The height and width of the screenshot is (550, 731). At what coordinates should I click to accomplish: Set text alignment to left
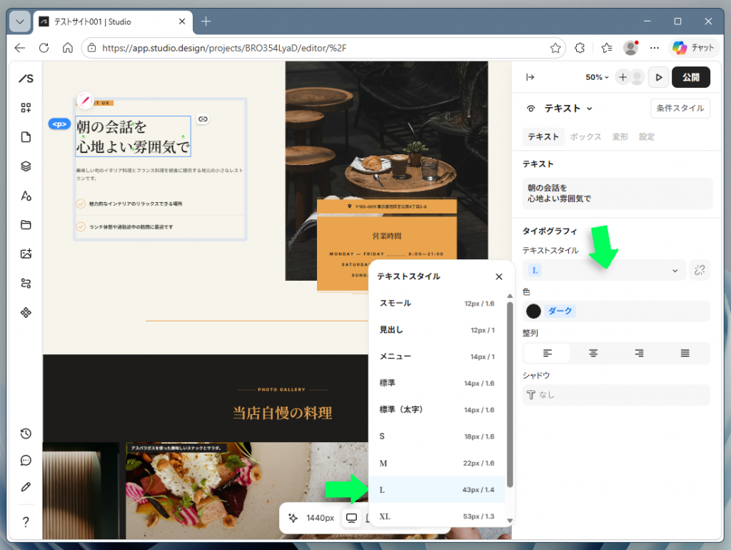(548, 353)
